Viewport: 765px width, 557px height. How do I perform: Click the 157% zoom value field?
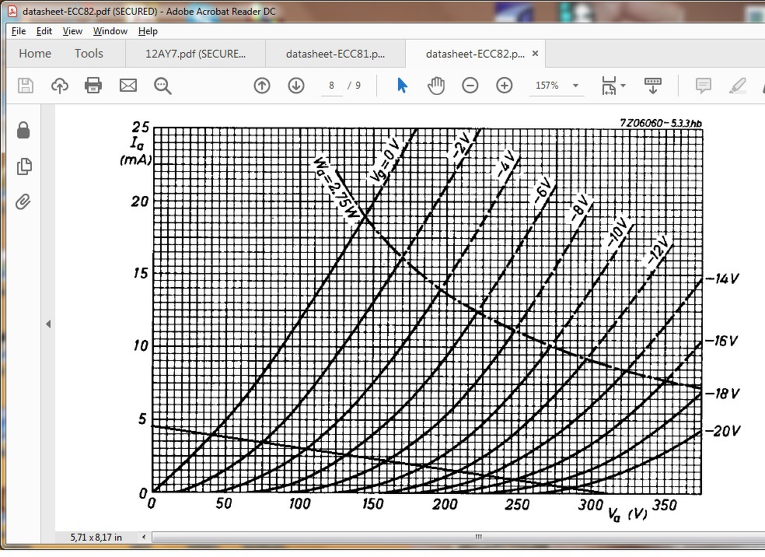[x=547, y=86]
